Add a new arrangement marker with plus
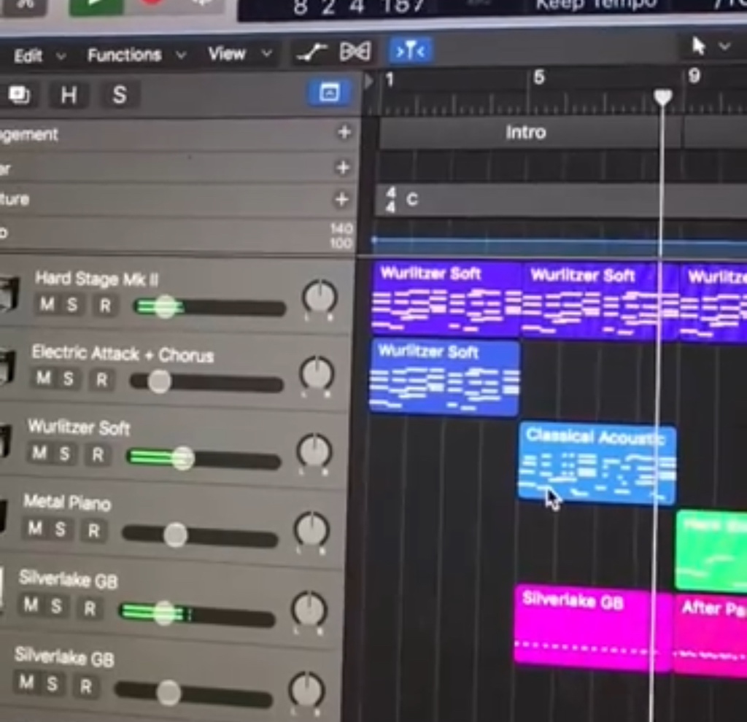747x722 pixels. (344, 132)
